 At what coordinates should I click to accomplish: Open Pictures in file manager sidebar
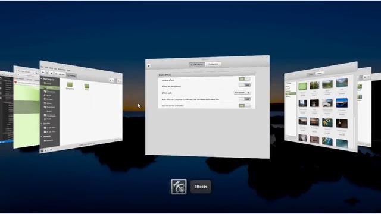[x=48, y=99]
